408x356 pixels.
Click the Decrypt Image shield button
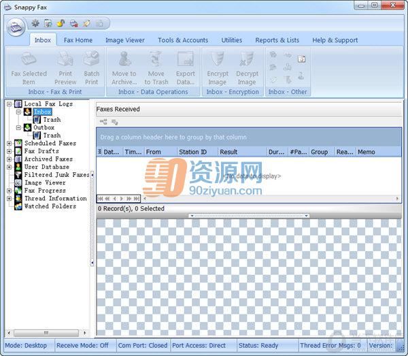(247, 67)
